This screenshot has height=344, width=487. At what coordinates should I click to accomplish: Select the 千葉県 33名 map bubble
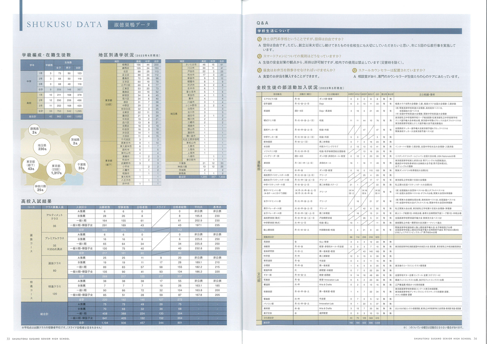(81, 165)
